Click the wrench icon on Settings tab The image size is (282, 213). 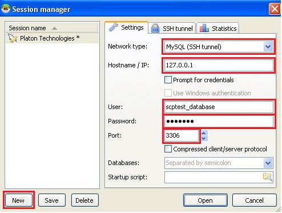[x=114, y=27]
